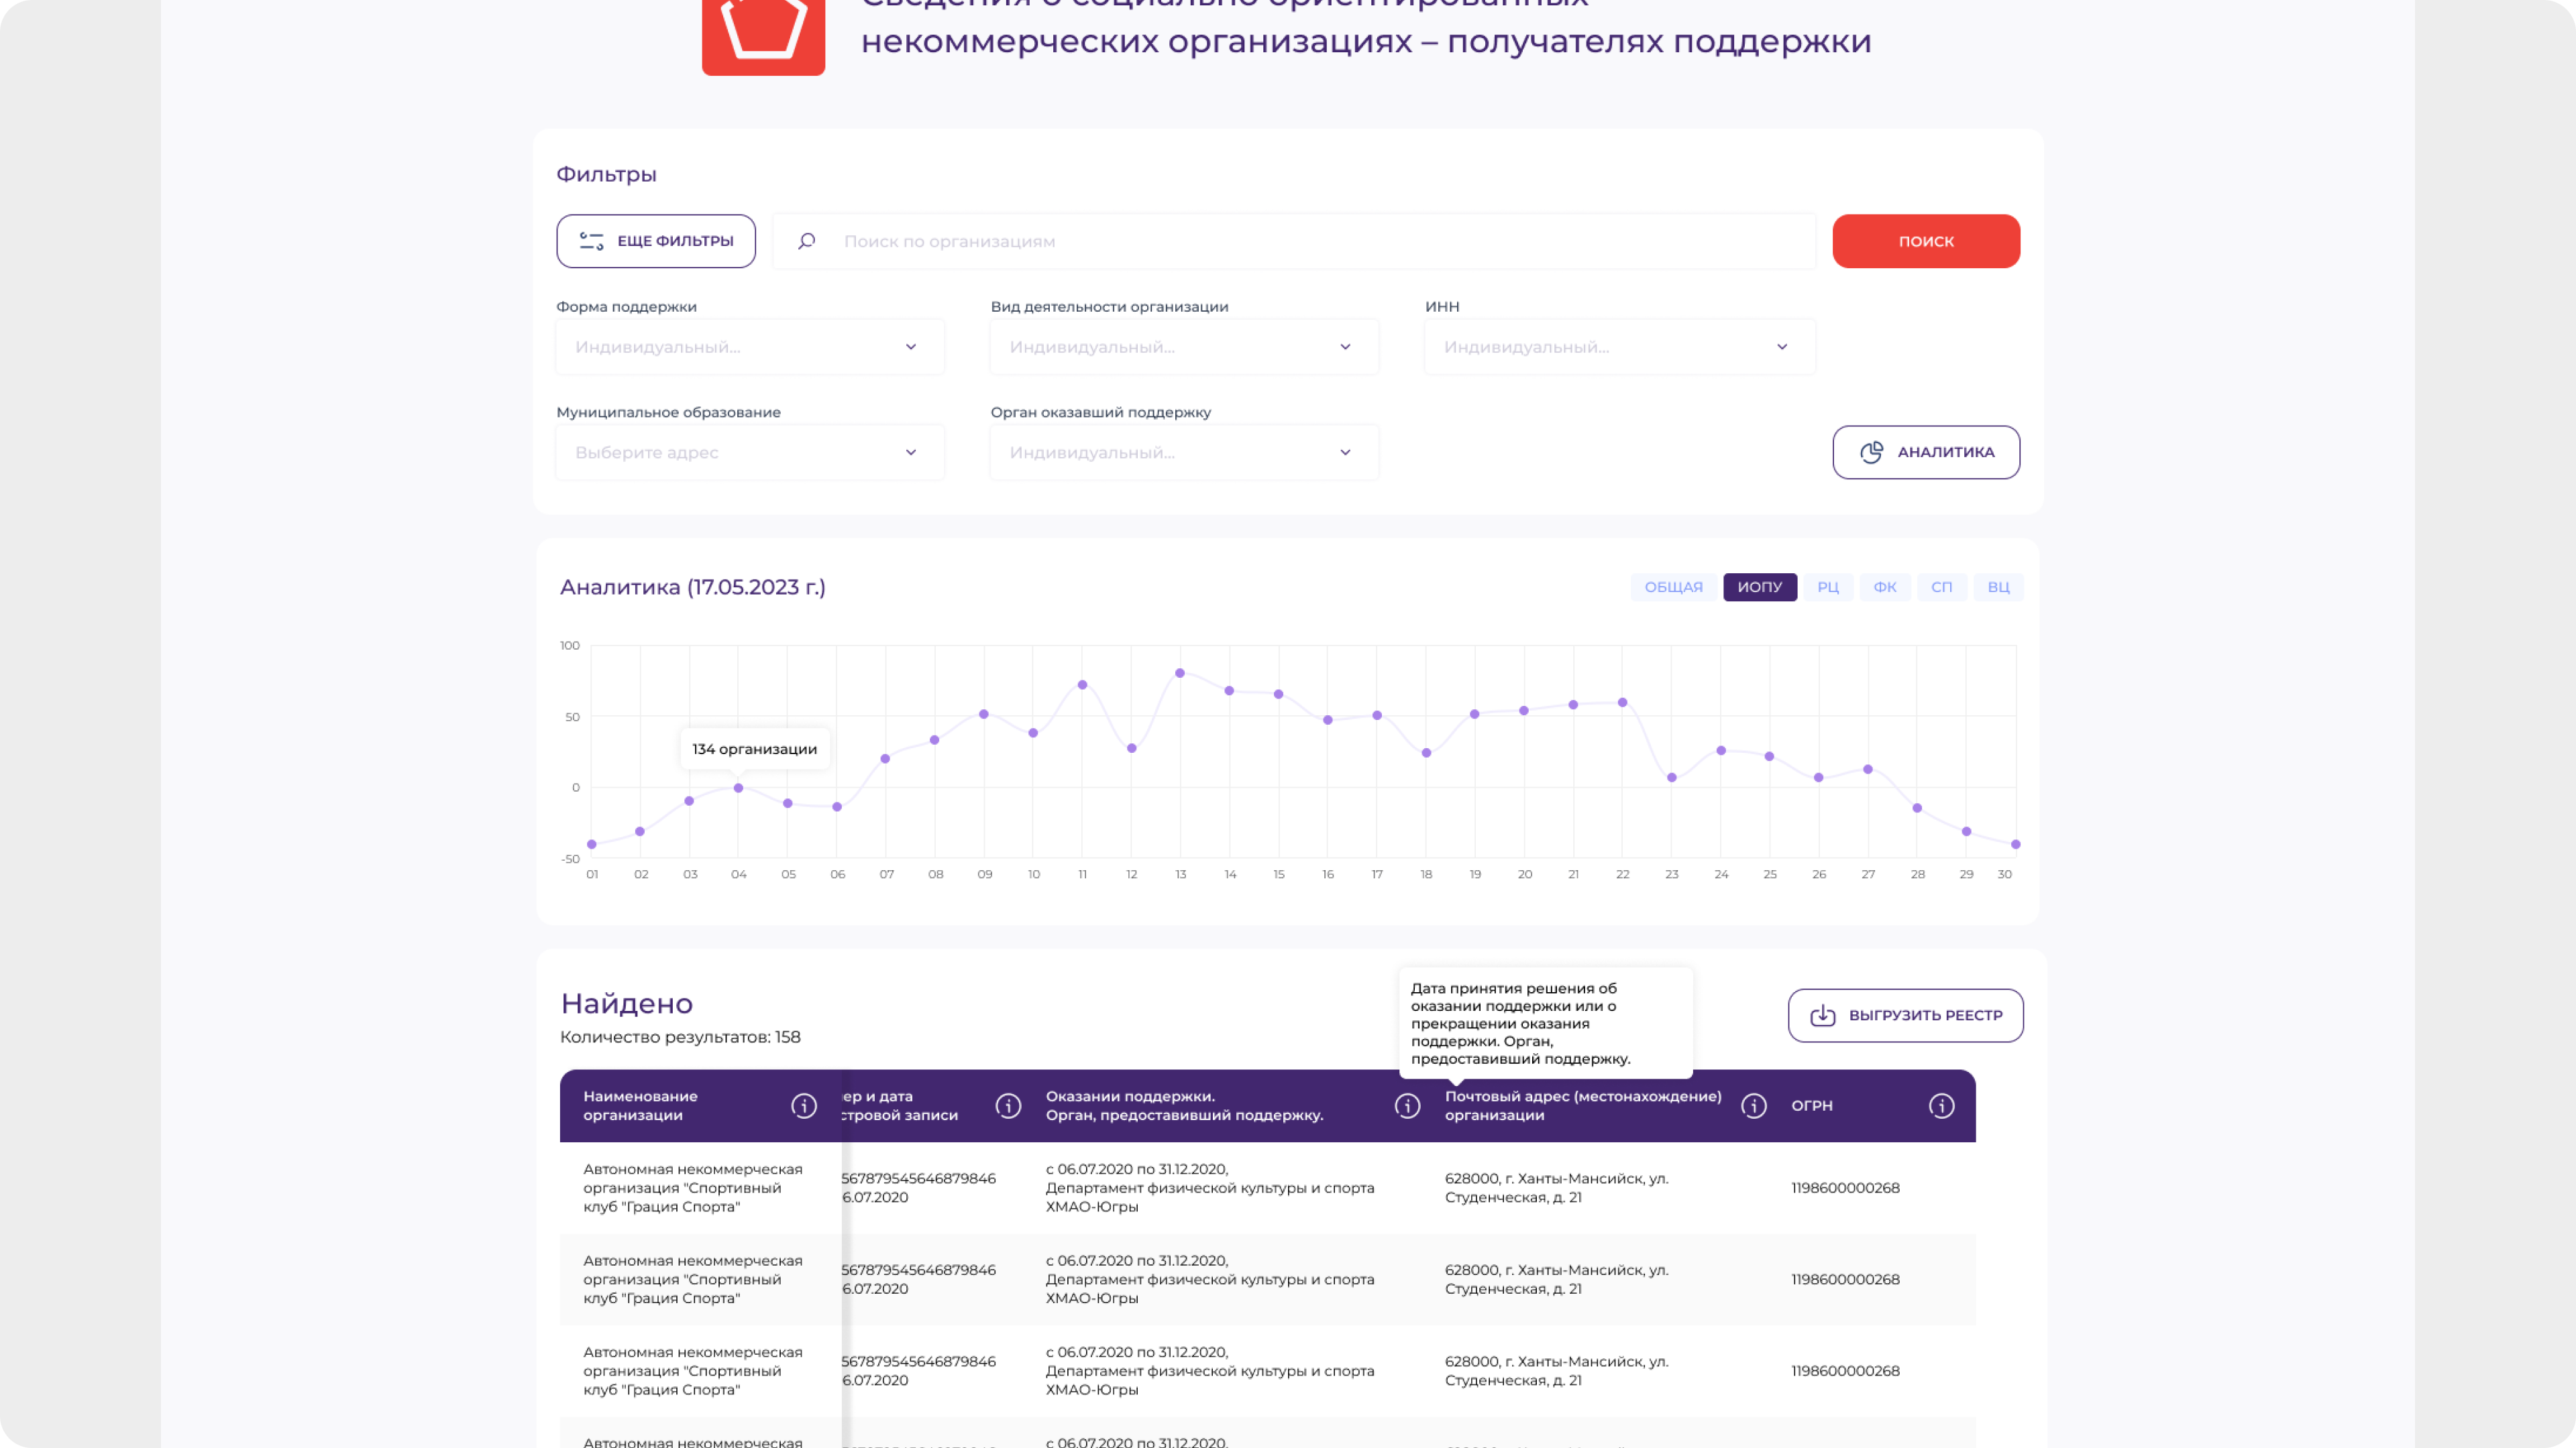2576x1448 pixels.
Task: Click the red ПОИСК button
Action: (1926, 241)
